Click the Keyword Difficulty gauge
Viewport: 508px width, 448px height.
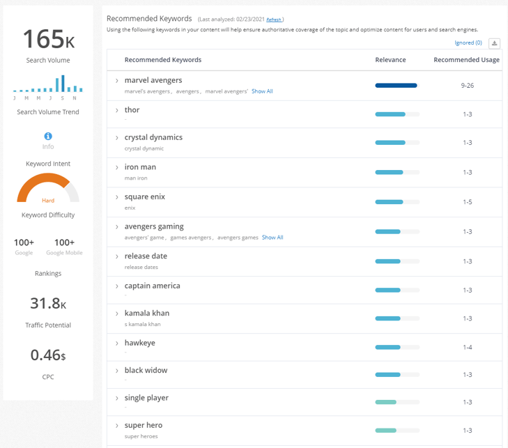pyautogui.click(x=48, y=188)
